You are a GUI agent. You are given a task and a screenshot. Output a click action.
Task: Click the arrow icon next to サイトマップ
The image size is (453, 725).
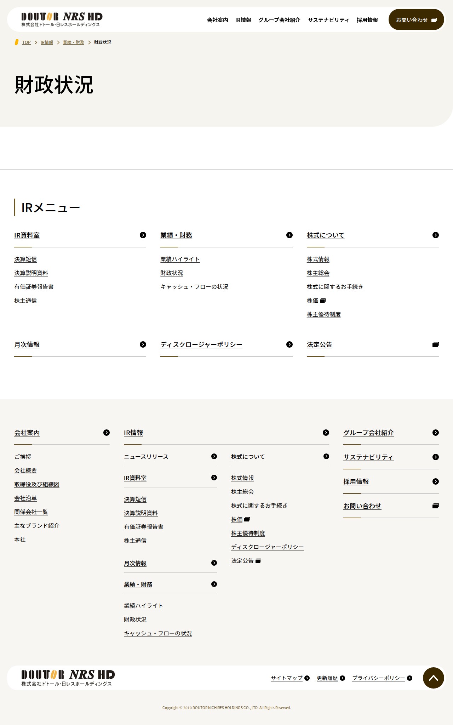click(x=307, y=678)
